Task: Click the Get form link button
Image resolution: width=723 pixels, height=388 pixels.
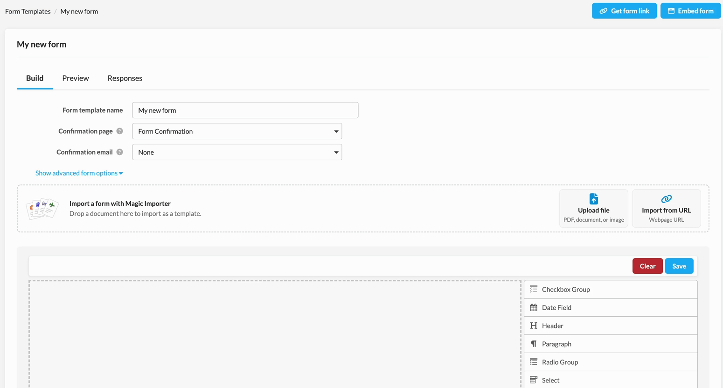Action: 624,11
